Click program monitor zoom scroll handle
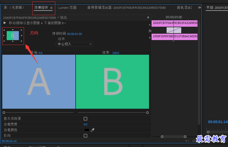 tap(208, 132)
